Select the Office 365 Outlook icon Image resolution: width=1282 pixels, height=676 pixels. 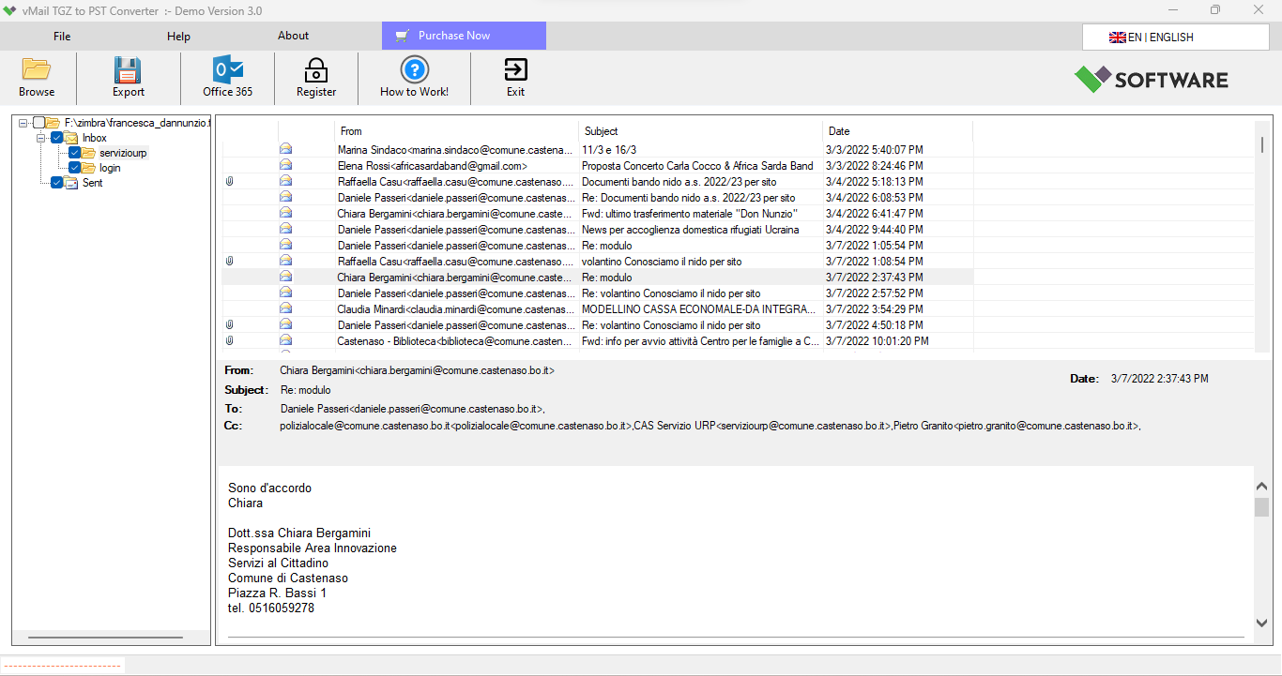pyautogui.click(x=228, y=69)
